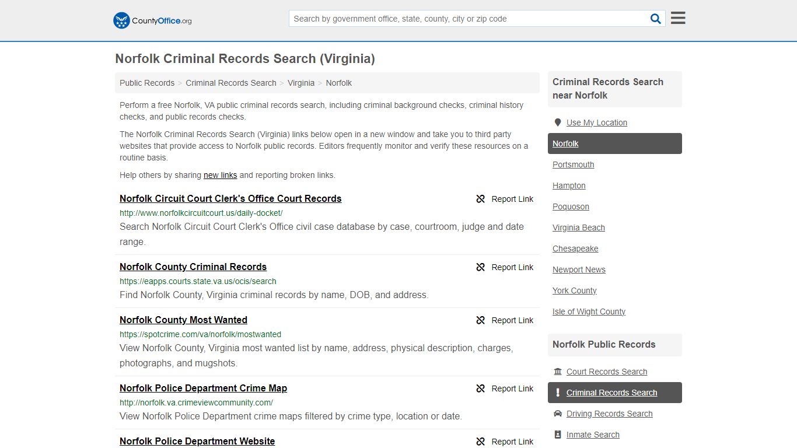Open Inmate Search sidebar link
Viewport: 797px width, 448px height.
coord(593,435)
